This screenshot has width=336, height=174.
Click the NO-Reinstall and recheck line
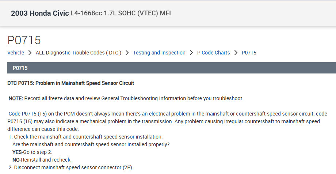42,160
